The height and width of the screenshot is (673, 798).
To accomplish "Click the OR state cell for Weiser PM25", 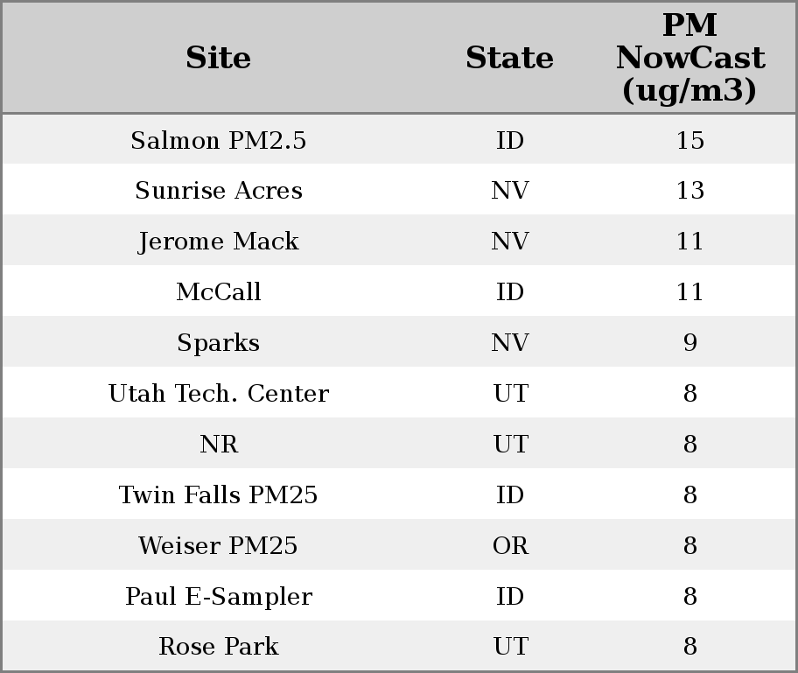I will click(x=510, y=546).
